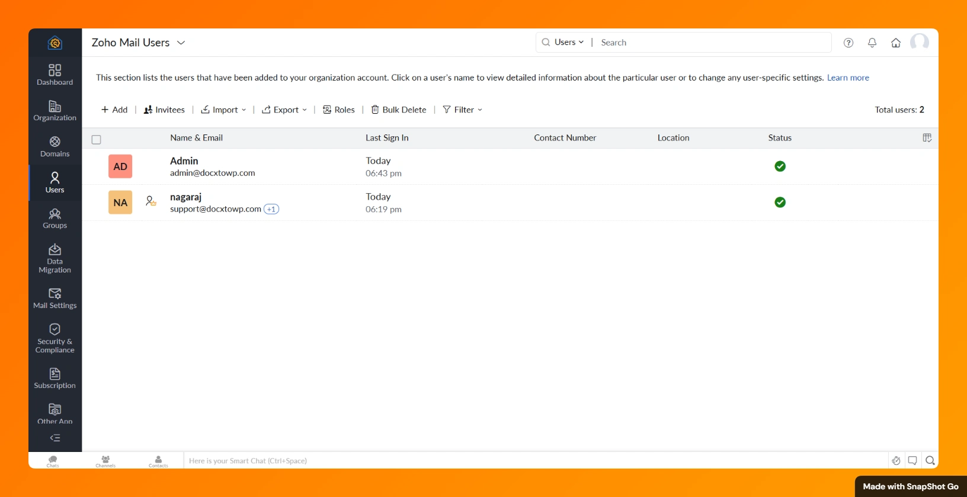Click the bottom bar chat bubble icon
The height and width of the screenshot is (497, 967).
912,460
